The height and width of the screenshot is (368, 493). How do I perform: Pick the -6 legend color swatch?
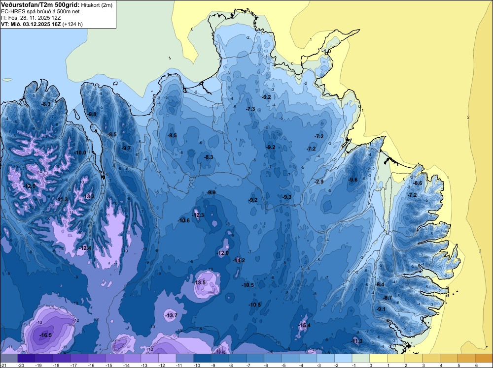pos(273,358)
